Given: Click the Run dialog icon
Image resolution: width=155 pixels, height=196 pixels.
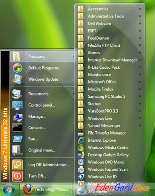Looking at the screenshot, I should point(17,139).
